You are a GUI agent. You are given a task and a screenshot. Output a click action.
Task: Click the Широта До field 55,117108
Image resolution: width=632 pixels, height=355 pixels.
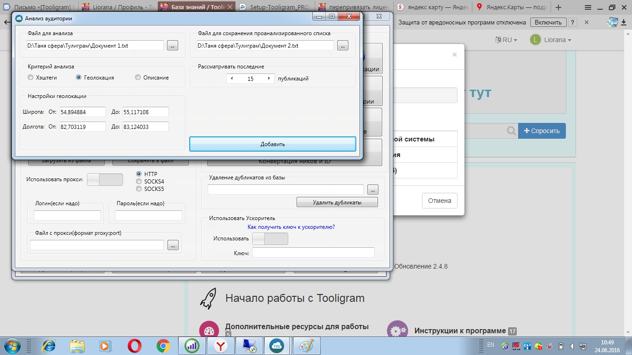146,112
